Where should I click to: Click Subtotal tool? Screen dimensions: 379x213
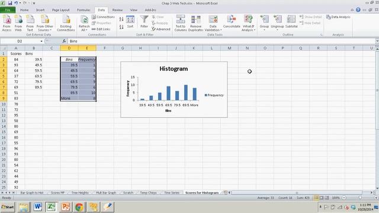tap(291, 22)
